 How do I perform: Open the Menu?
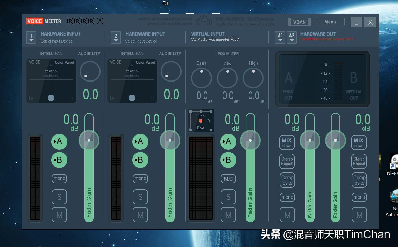[330, 22]
